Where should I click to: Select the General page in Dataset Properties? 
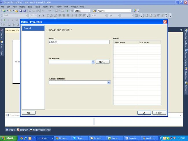pyautogui.click(x=33, y=28)
